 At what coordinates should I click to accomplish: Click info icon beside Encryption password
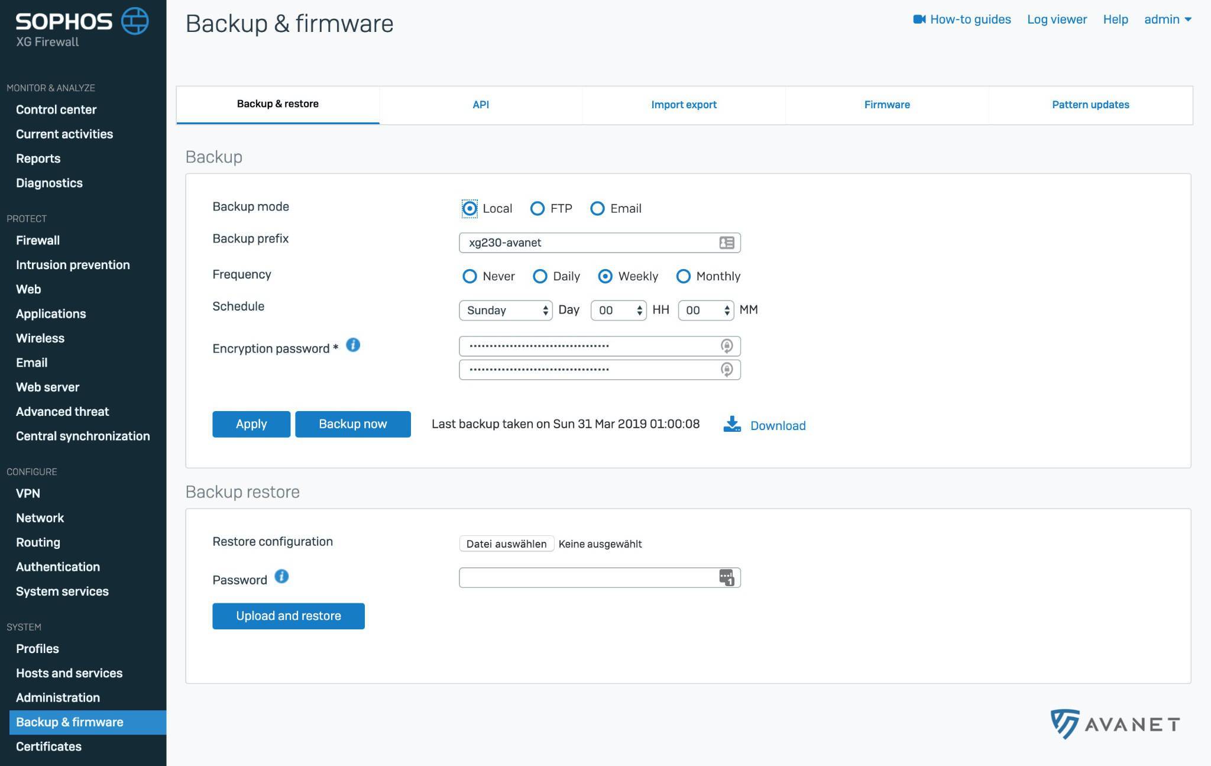pyautogui.click(x=353, y=345)
